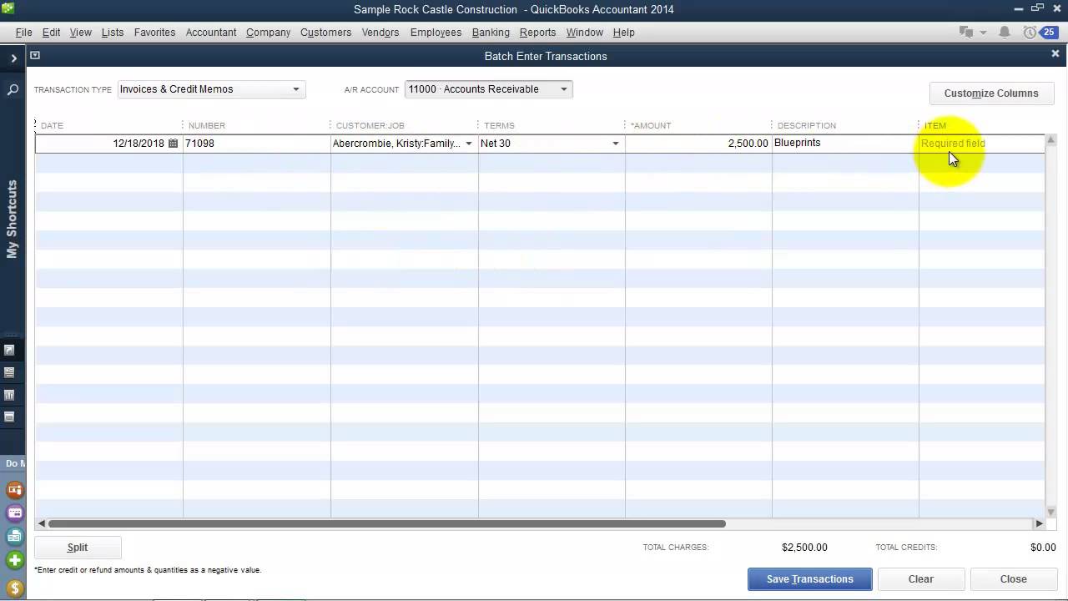
Task: Click the green plus icon in sidebar
Action: [14, 561]
